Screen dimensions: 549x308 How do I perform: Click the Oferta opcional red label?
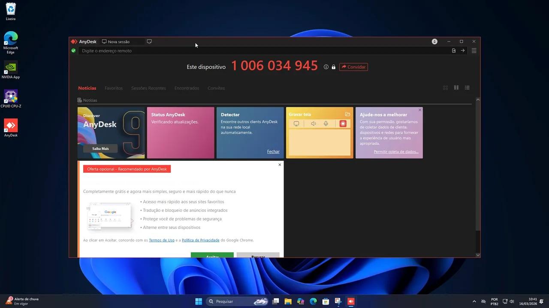[x=127, y=169]
